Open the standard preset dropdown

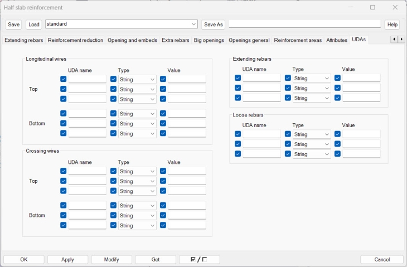tap(193, 25)
